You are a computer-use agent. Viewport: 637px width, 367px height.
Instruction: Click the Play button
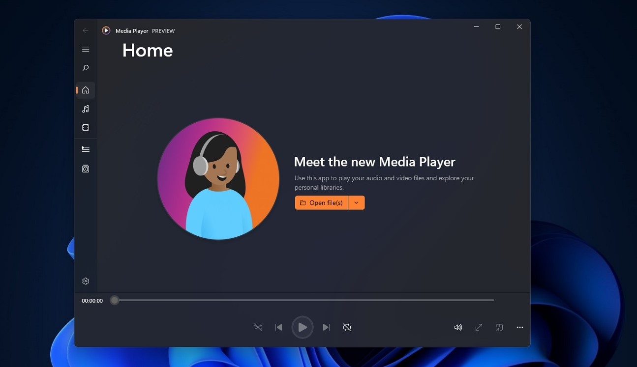click(x=303, y=327)
